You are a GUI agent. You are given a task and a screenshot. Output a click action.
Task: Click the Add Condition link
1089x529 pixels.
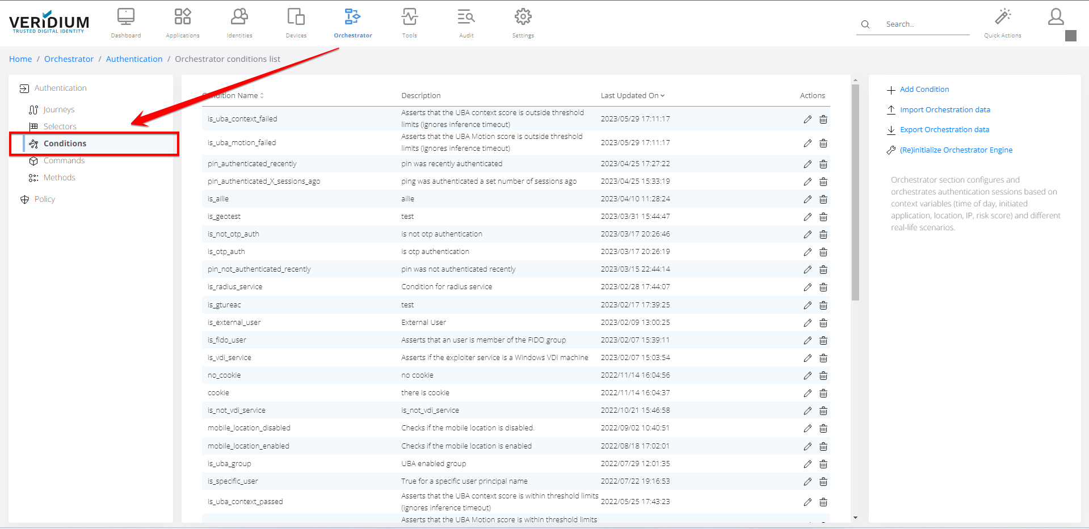[924, 90]
